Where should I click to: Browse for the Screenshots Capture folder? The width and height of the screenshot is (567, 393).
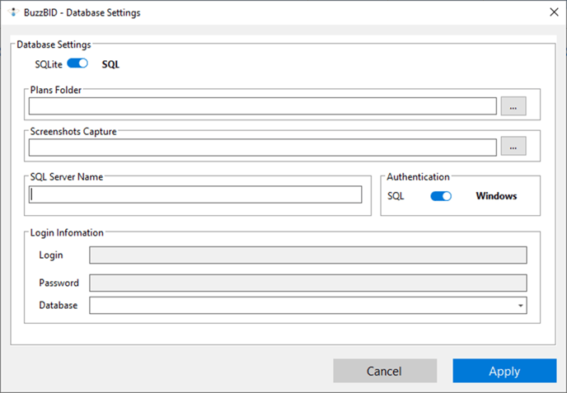point(513,146)
